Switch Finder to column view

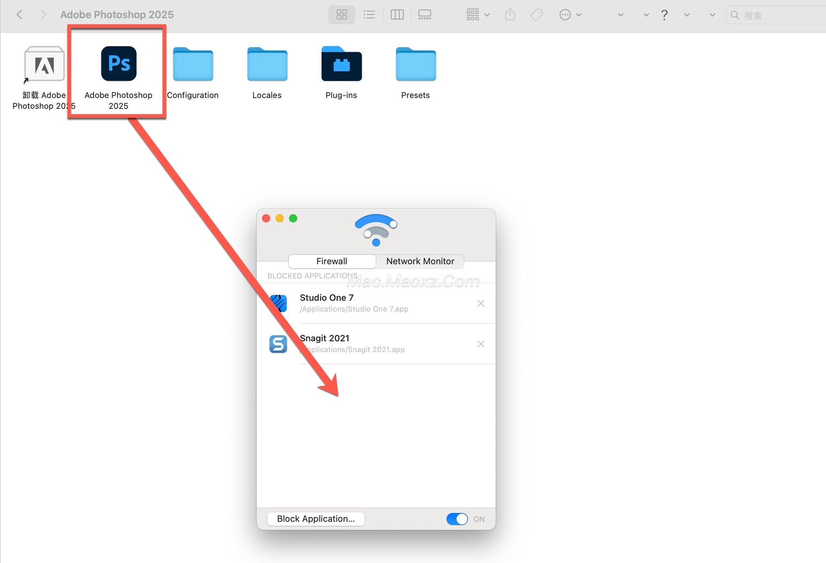pyautogui.click(x=397, y=15)
